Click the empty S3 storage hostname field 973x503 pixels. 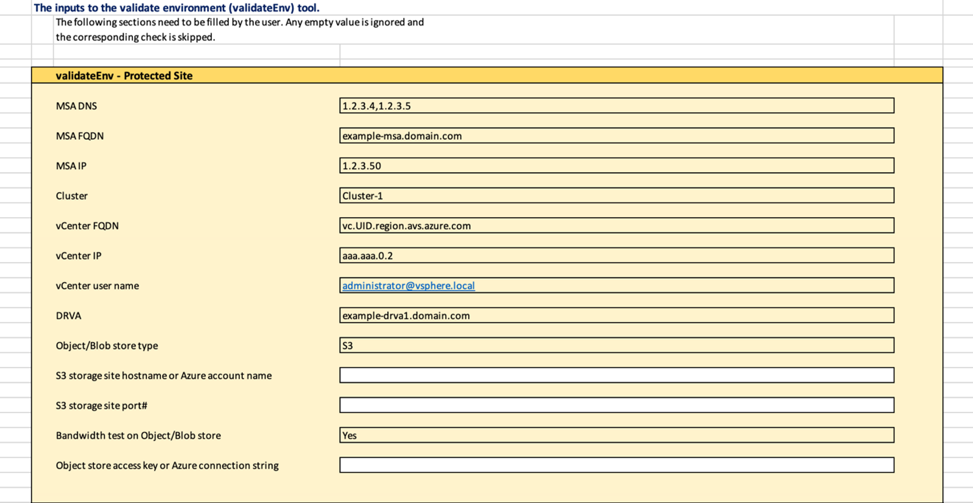click(616, 375)
